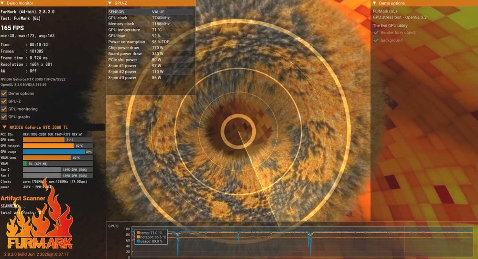Click the PCI IDs DEV:10DE-2208 line
Image resolution: width=478 pixels, height=259 pixels.
coord(42,134)
